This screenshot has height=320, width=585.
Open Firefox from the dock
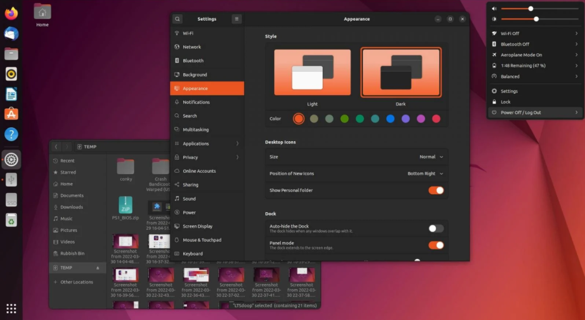point(11,13)
